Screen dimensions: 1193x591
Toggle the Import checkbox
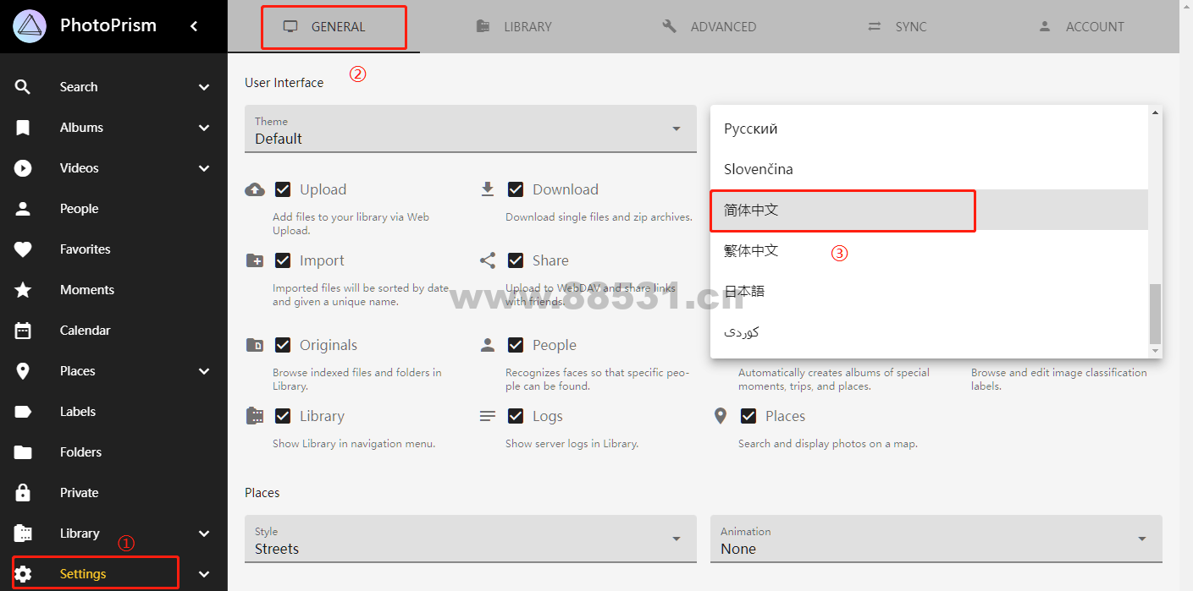pos(283,260)
